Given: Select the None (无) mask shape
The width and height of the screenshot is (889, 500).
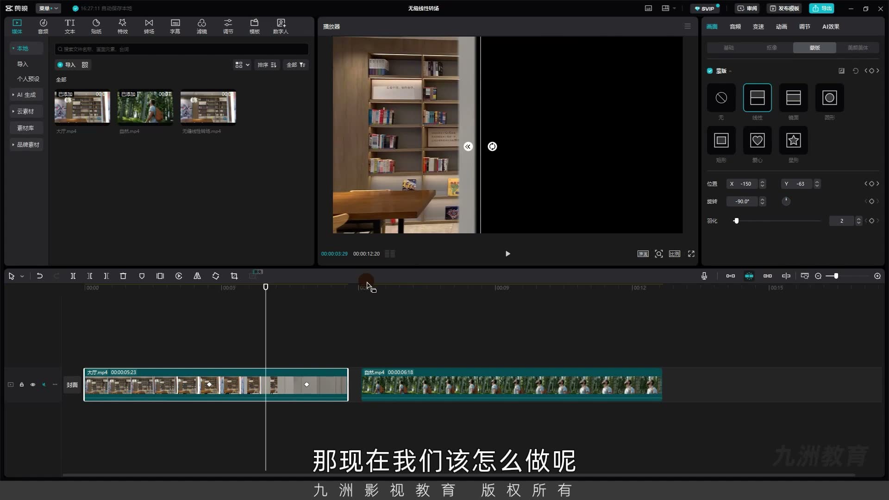Looking at the screenshot, I should click(x=721, y=98).
